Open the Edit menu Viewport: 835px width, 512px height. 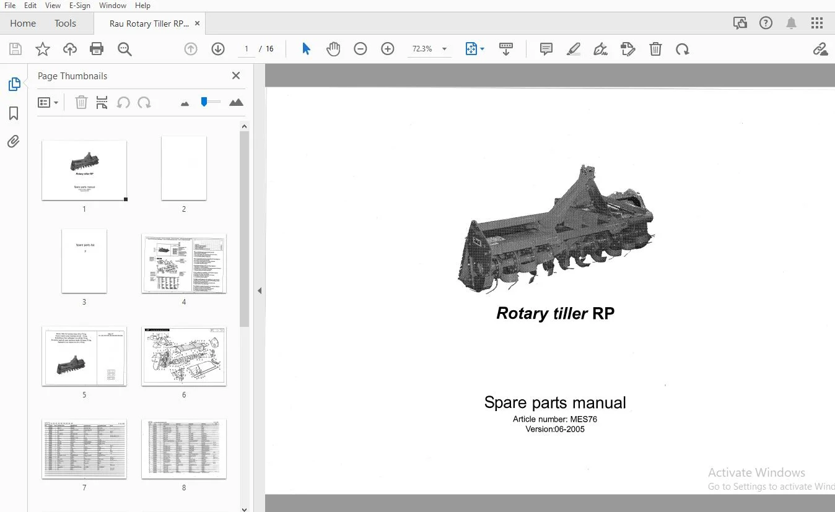click(x=30, y=6)
